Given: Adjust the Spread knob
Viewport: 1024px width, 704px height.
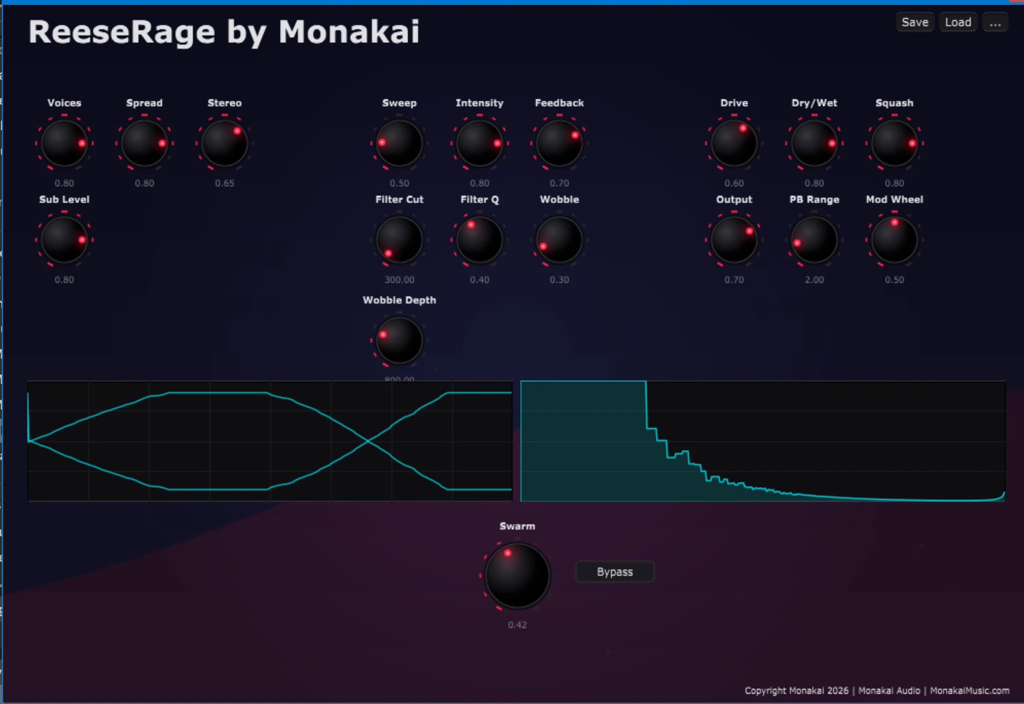Looking at the screenshot, I should tap(144, 143).
